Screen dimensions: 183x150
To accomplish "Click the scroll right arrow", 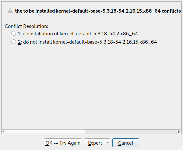I will click(179, 132).
